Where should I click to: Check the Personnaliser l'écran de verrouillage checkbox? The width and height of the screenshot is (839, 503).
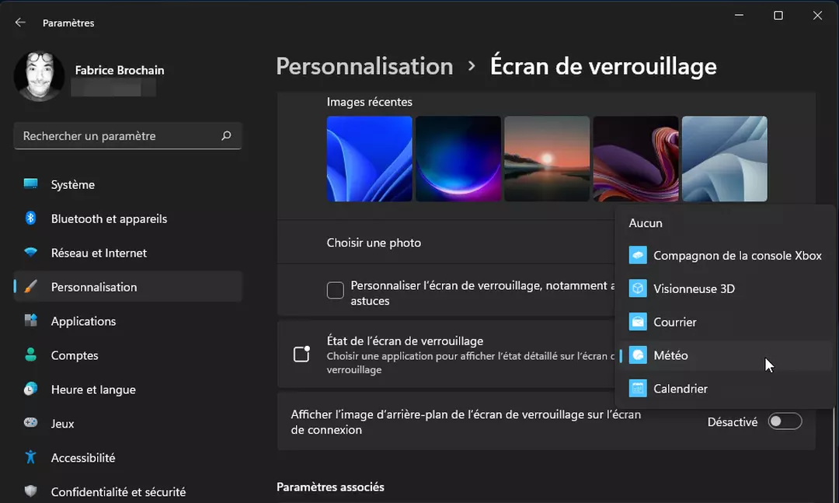coord(336,290)
